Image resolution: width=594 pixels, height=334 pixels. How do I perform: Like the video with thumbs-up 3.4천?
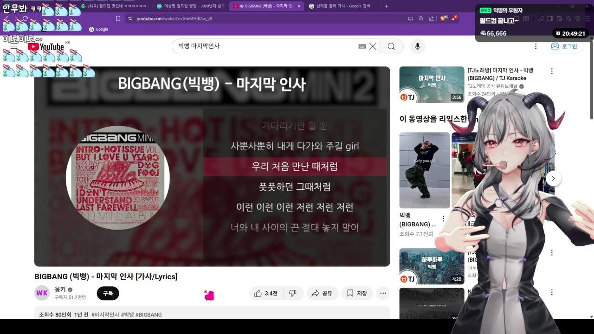coord(266,293)
